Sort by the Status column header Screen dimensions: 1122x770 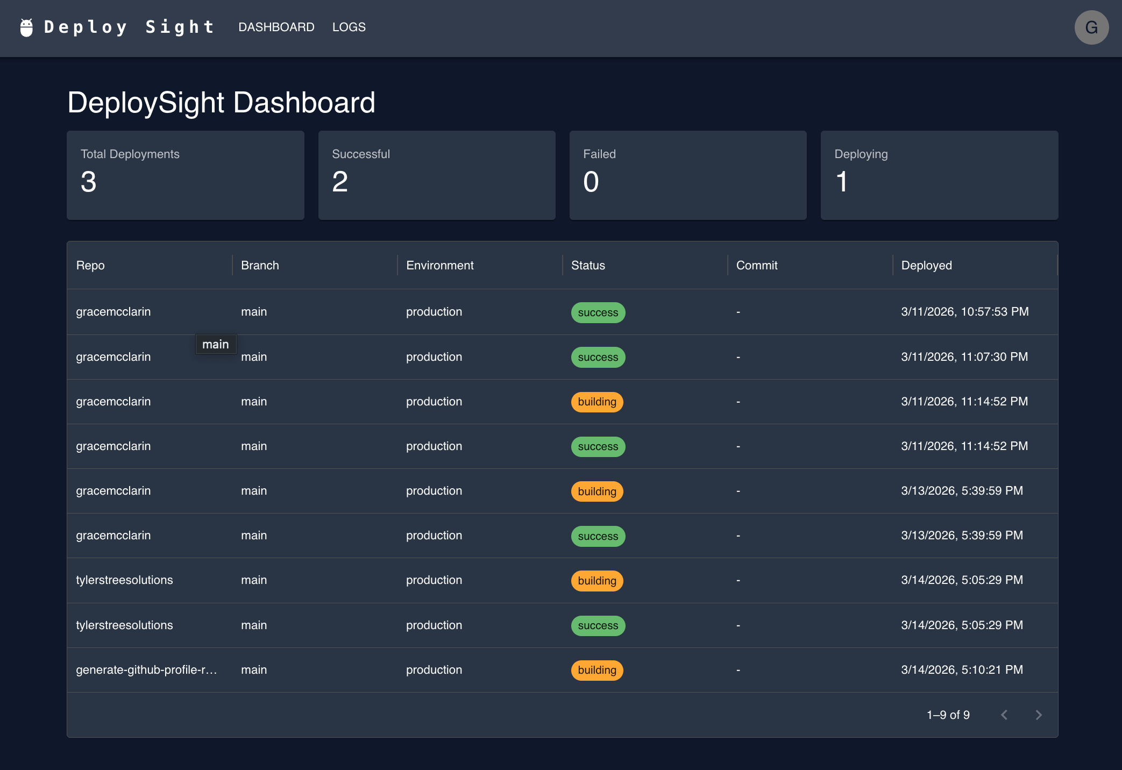tap(587, 265)
